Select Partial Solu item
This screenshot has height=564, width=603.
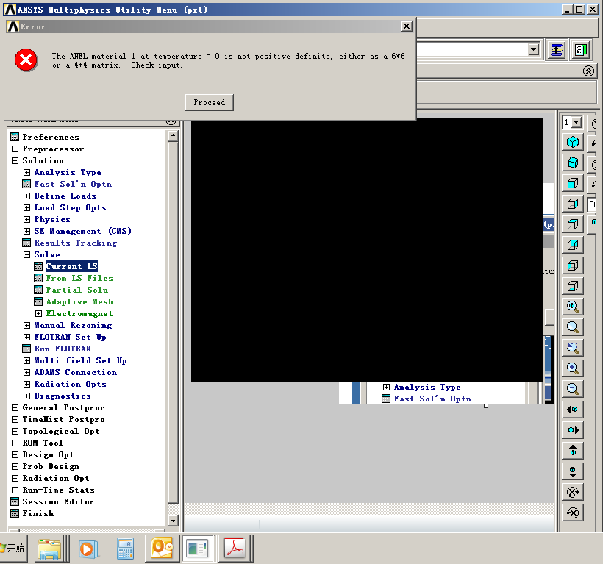tap(77, 290)
